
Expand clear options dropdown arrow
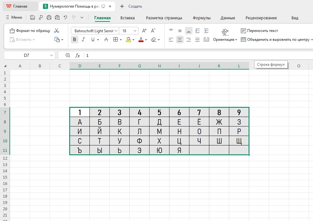(x=159, y=40)
